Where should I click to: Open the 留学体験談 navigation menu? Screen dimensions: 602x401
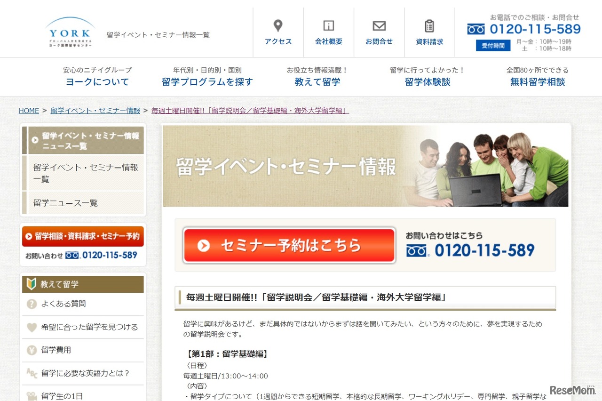[428, 77]
